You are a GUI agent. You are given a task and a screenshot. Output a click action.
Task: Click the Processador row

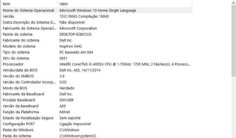click(28, 64)
